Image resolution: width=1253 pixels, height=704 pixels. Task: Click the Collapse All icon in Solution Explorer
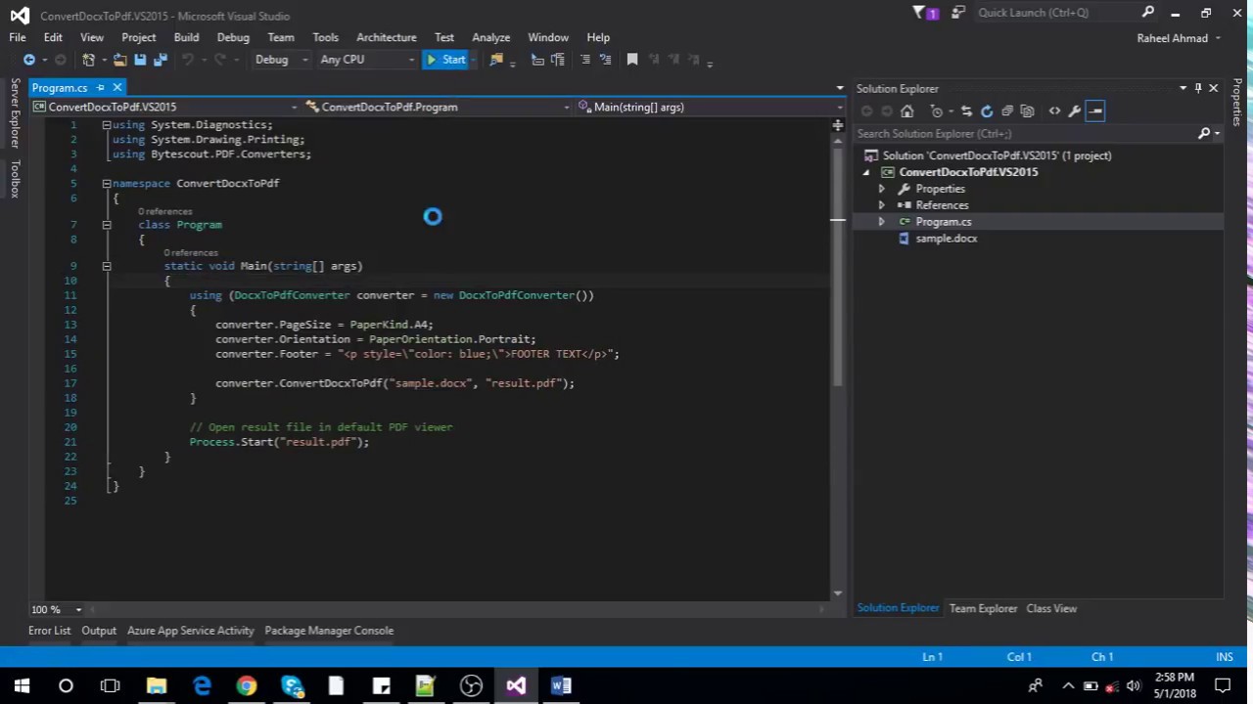1007,111
